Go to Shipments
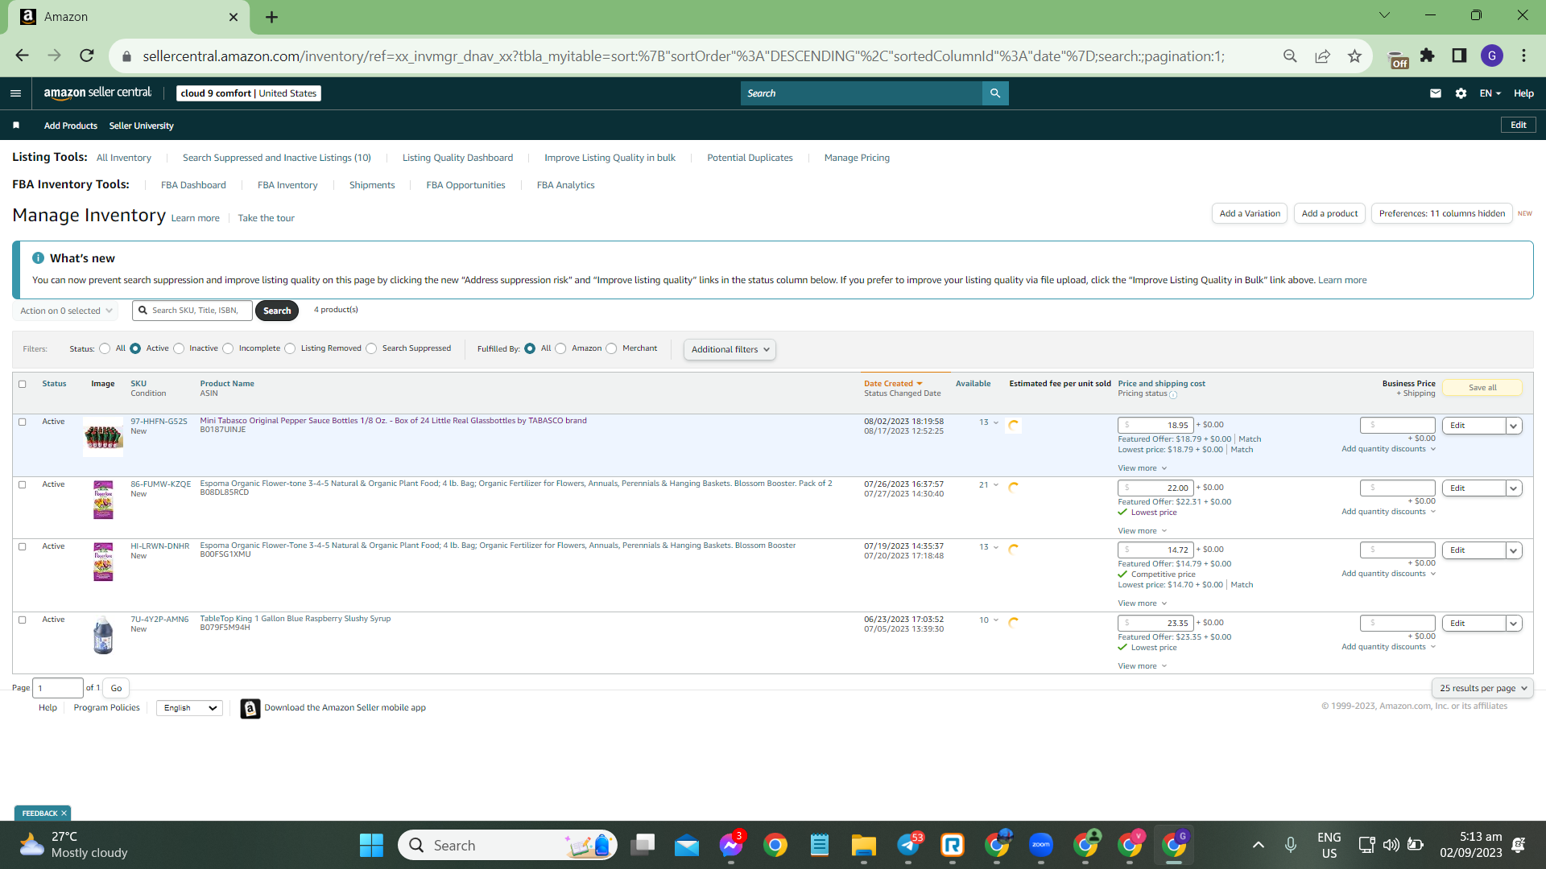 pos(372,185)
